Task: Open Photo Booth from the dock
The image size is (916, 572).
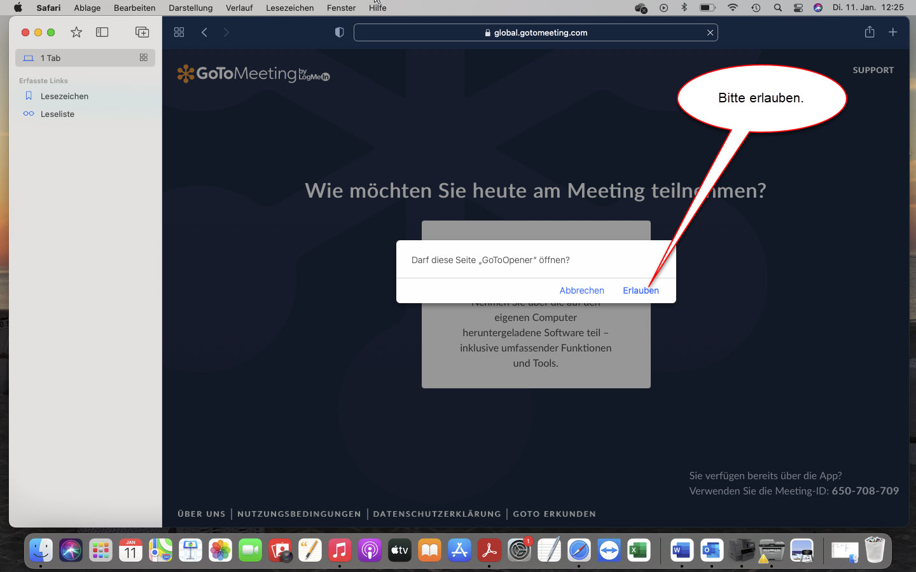Action: 280,550
